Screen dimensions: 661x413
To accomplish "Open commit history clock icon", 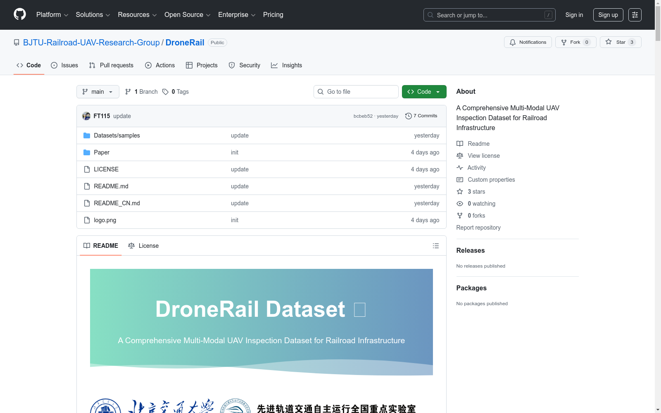I will pyautogui.click(x=409, y=116).
